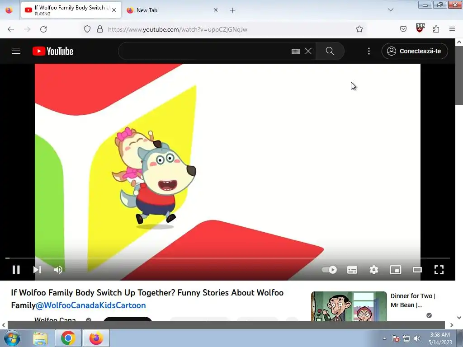Seek on the video progress bar

point(227,258)
